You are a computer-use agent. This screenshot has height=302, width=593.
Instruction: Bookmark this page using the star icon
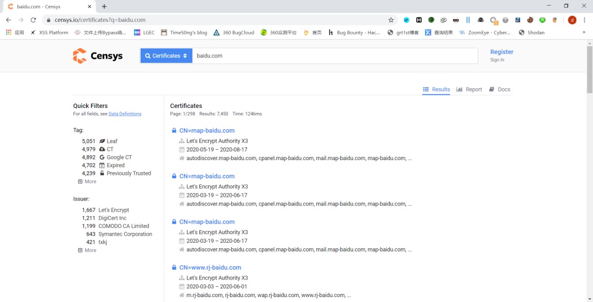[391, 20]
